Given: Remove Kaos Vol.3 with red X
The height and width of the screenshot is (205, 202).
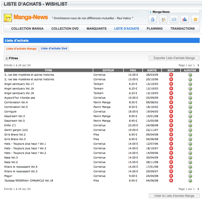Looking at the screenshot, I should pyautogui.click(x=171, y=157).
